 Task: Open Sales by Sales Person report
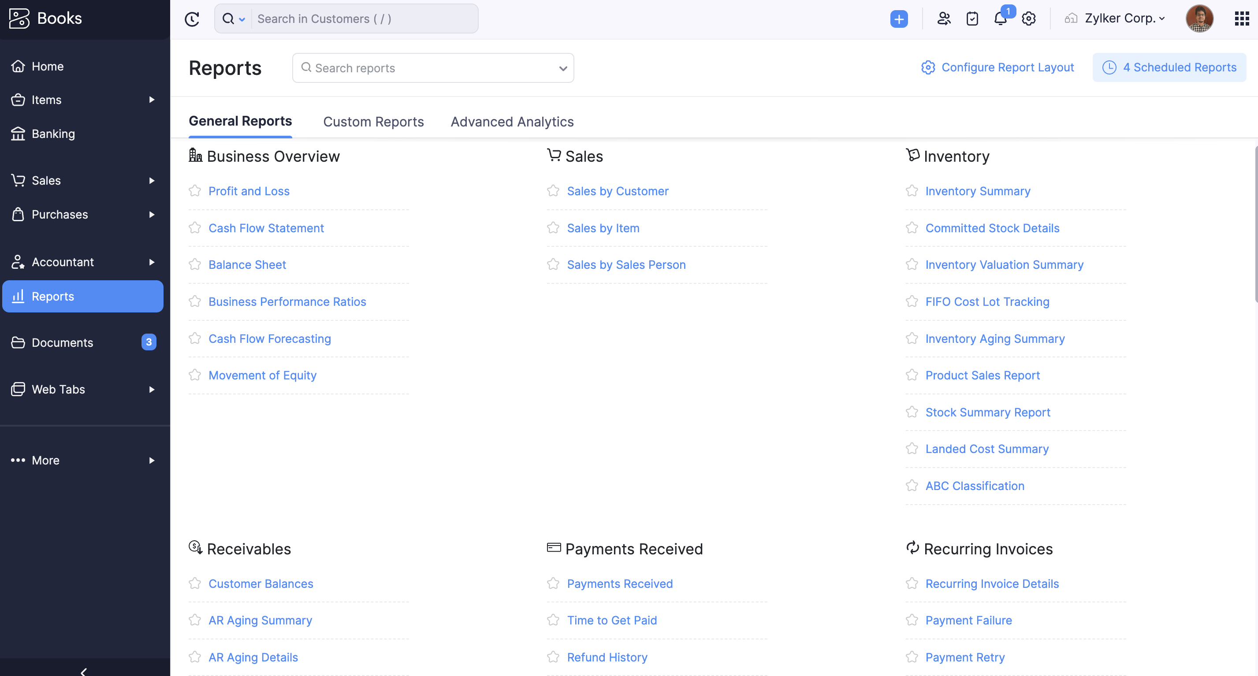click(626, 265)
